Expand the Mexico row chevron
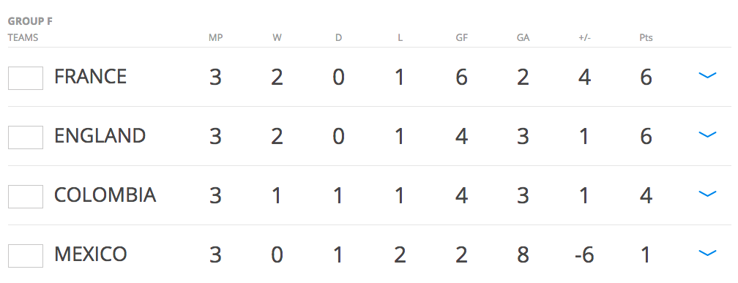This screenshot has height=283, width=738. [x=707, y=253]
